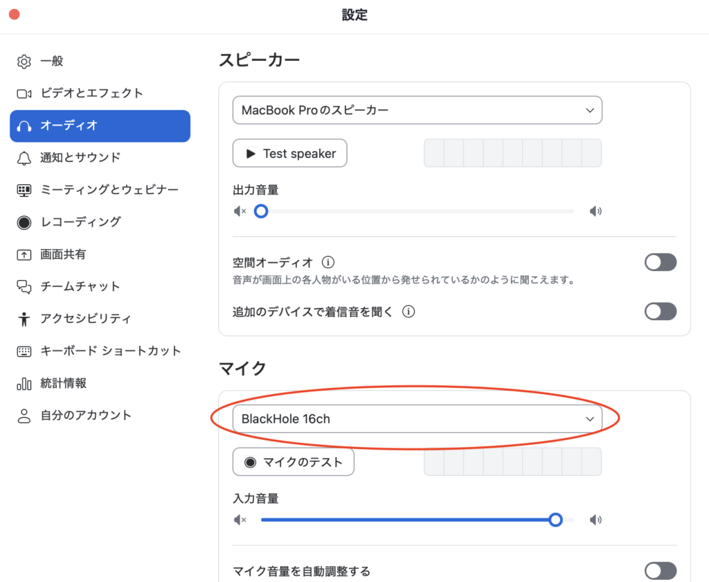The width and height of the screenshot is (709, 582).
Task: Click the loud volume icon under 入力音量
Action: (x=595, y=520)
